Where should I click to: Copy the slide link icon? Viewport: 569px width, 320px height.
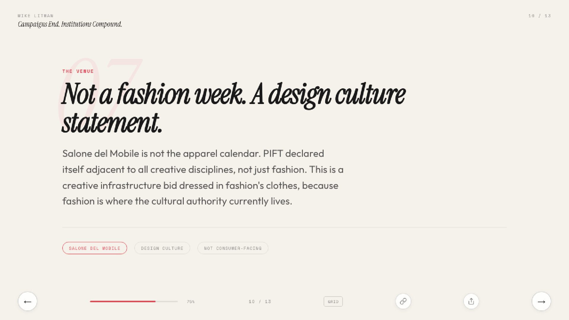(403, 301)
